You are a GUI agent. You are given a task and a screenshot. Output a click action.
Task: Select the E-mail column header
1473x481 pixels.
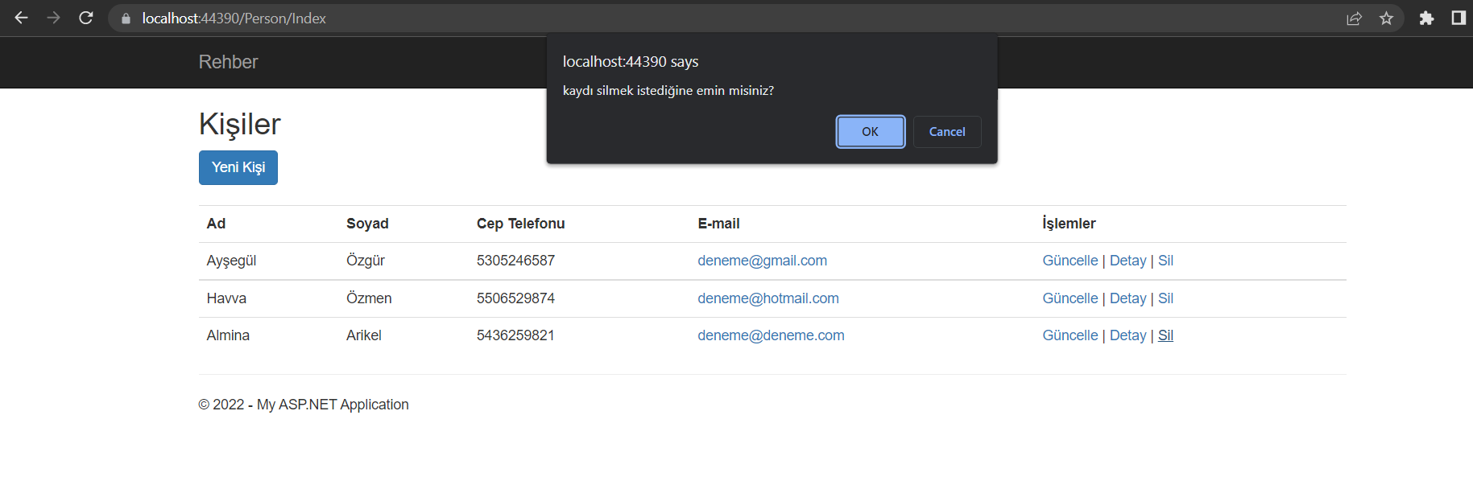[x=718, y=224]
